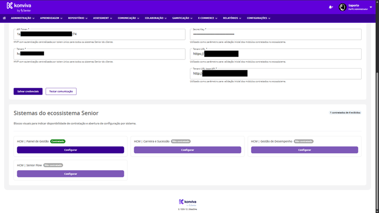
Task: Configure HCM Gestão de Desempenho
Action: tap(304, 150)
